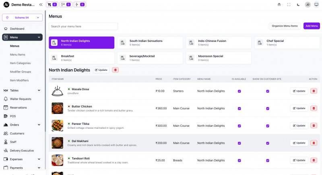This screenshot has width=322, height=175.
Task: Toggle Masala Dosa Is Available checkbox
Action: [239, 91]
